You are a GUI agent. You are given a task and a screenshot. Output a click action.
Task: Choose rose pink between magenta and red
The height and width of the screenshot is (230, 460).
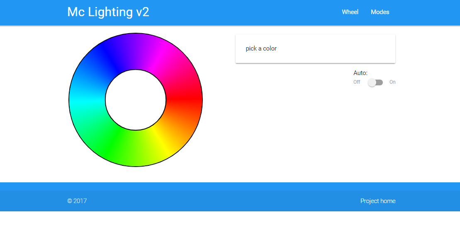[178, 75]
